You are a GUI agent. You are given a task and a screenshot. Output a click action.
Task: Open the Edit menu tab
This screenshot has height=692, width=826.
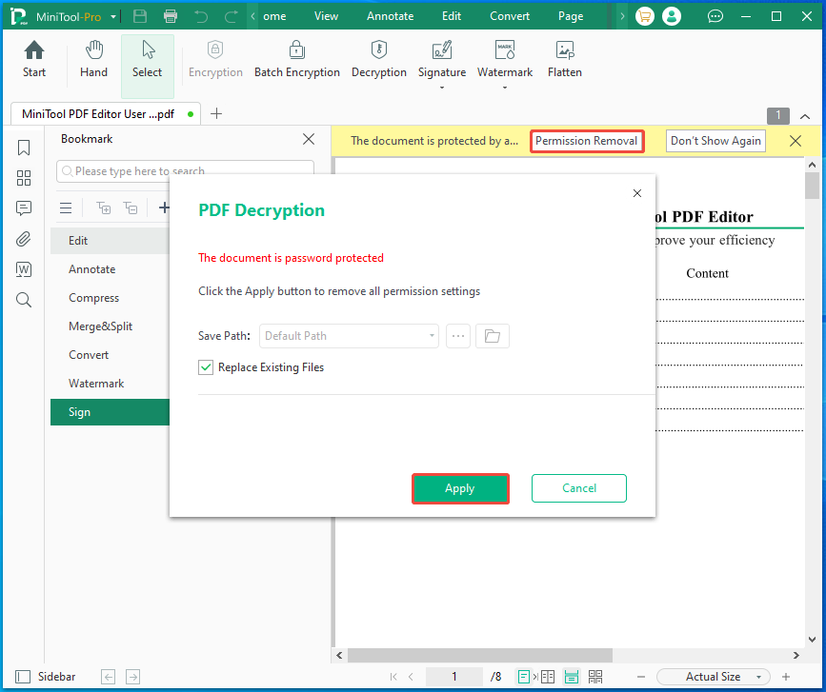452,16
